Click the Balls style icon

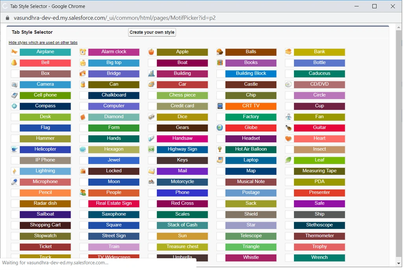[220, 52]
